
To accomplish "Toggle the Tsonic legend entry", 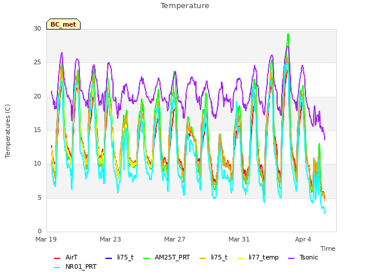I will pyautogui.click(x=303, y=257).
